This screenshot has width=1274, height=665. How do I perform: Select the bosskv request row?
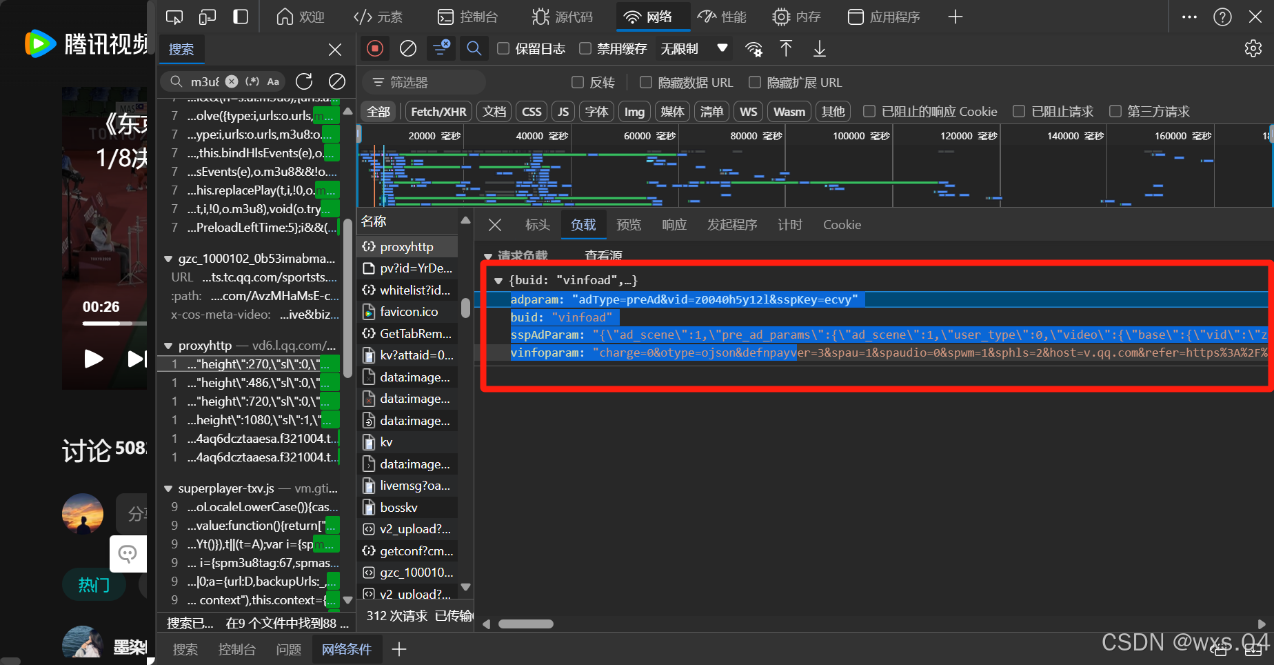tap(407, 508)
